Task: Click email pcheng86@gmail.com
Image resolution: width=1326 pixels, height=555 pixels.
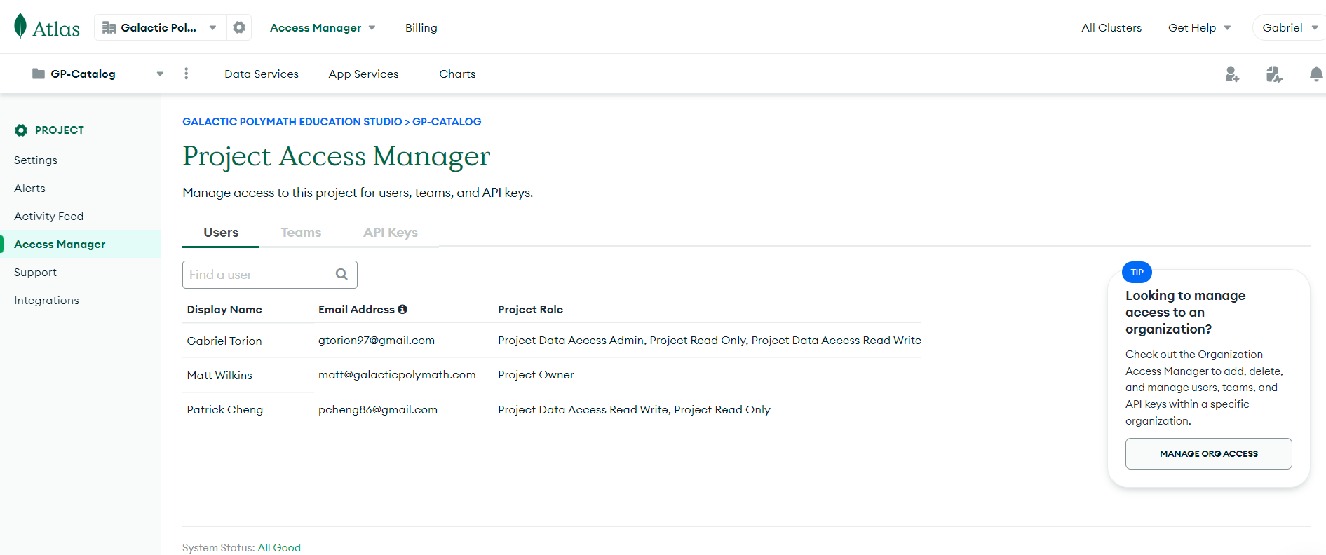Action: point(378,409)
